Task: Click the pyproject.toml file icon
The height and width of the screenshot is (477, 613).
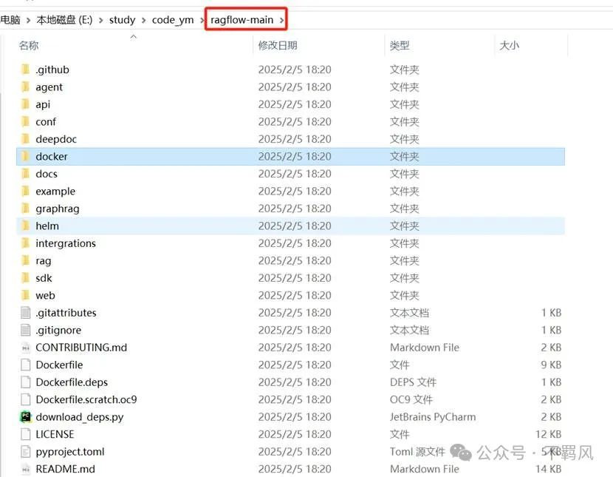Action: tap(25, 452)
